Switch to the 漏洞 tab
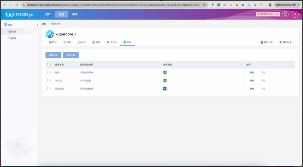The image size is (303, 167). (x=96, y=42)
